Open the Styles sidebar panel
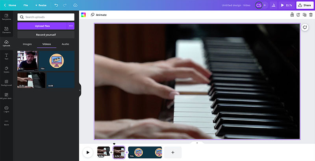Image resolution: width=315 pixels, height=161 pixels. (6, 70)
